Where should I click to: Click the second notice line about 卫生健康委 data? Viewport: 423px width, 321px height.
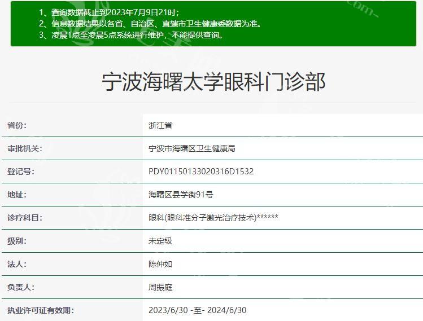click(150, 24)
